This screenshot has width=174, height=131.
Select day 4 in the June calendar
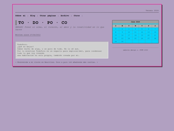pos(135,29)
